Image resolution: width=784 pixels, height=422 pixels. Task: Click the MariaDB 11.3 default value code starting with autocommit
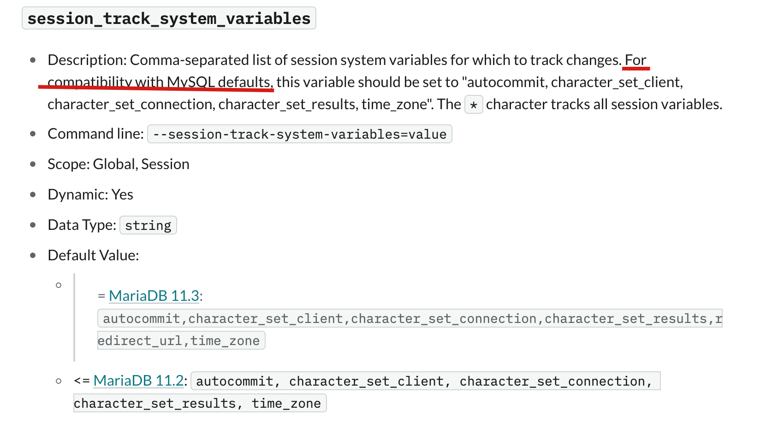pos(410,318)
